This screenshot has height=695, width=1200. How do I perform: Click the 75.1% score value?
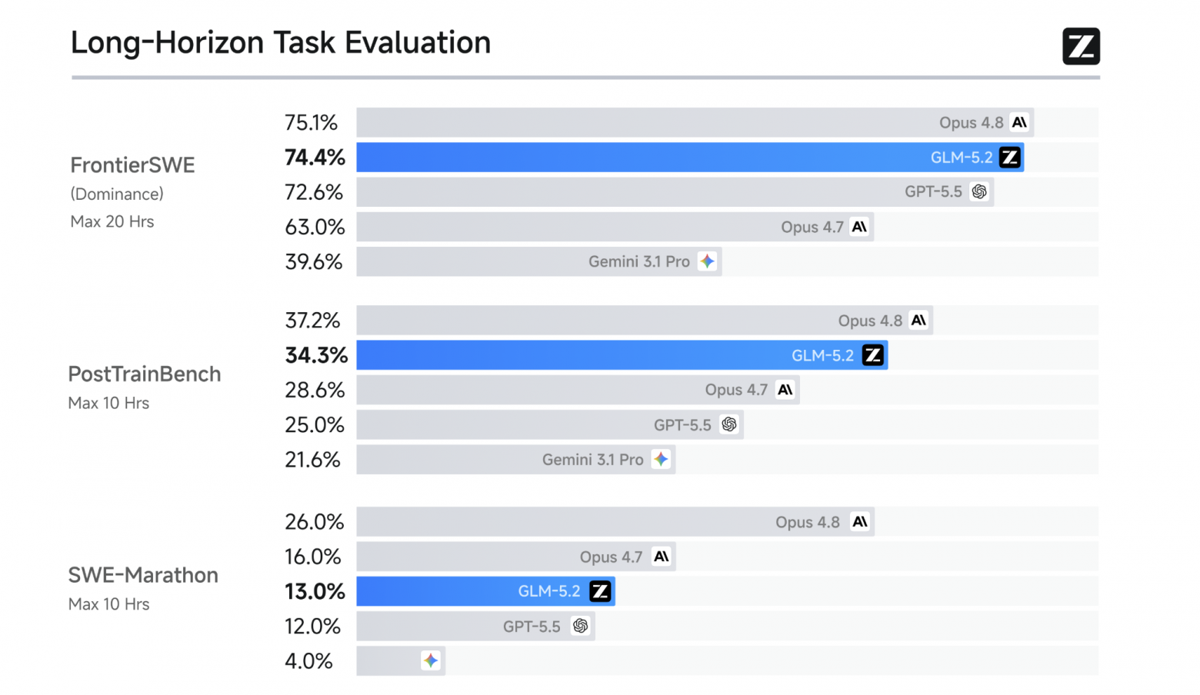click(311, 123)
